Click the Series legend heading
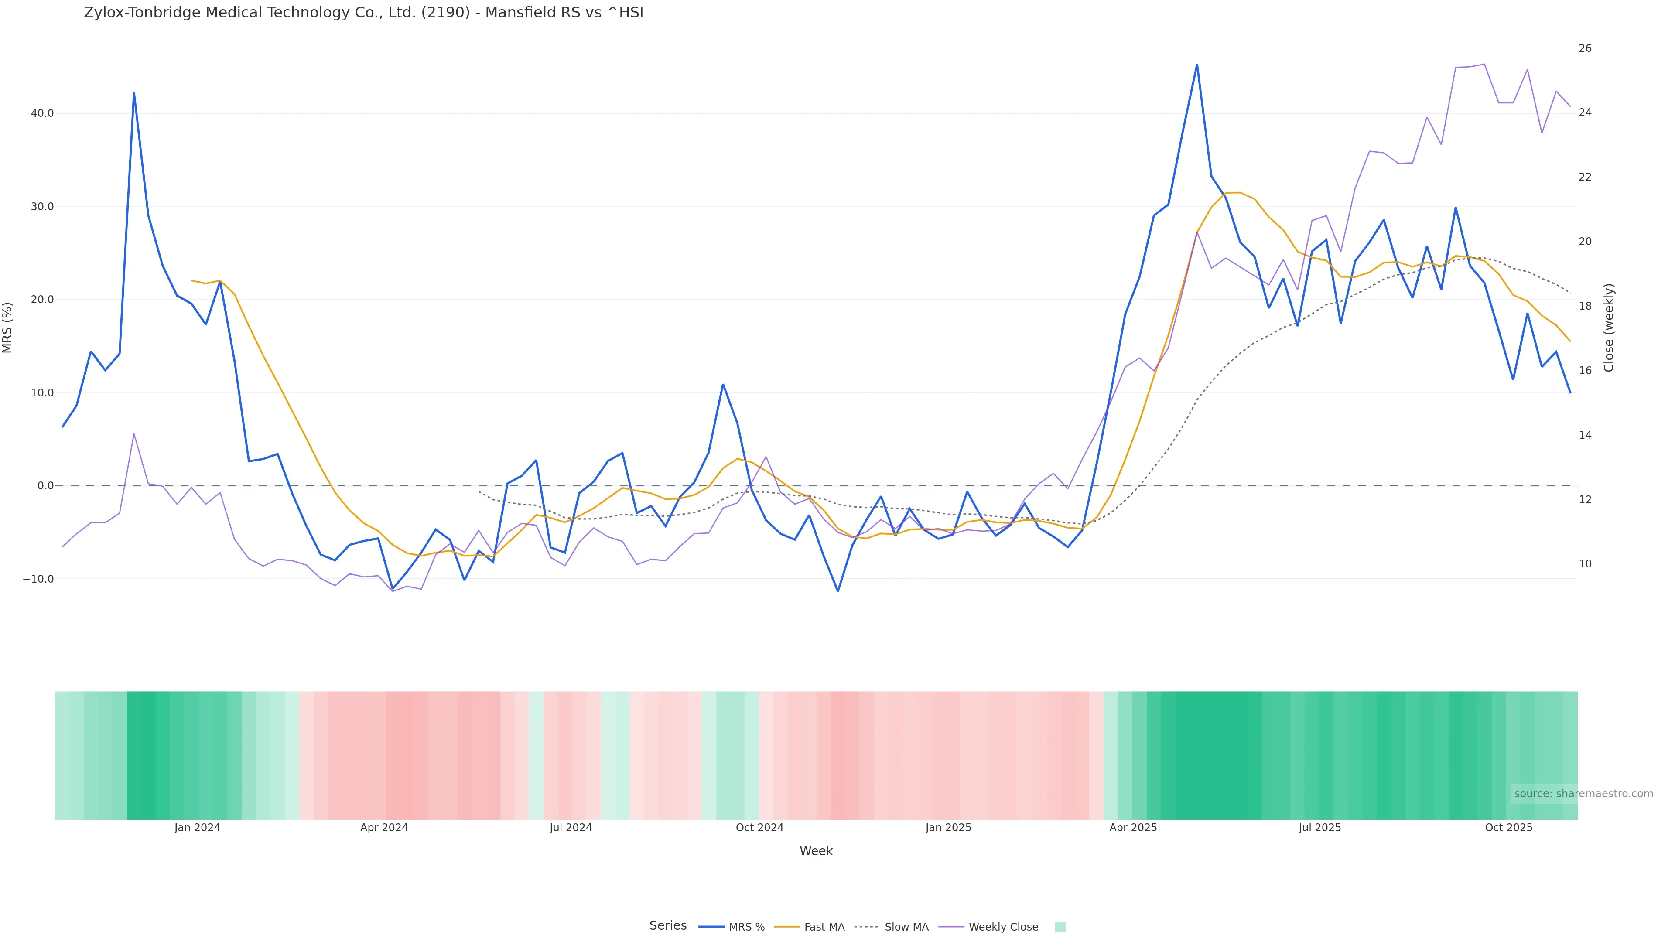 [668, 926]
